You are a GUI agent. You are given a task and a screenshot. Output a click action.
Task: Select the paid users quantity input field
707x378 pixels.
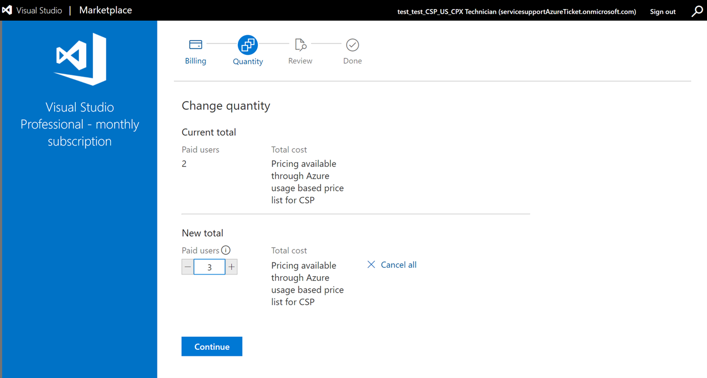[209, 266]
